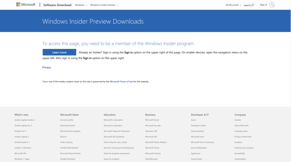Open the Visual Studio link

(197, 159)
